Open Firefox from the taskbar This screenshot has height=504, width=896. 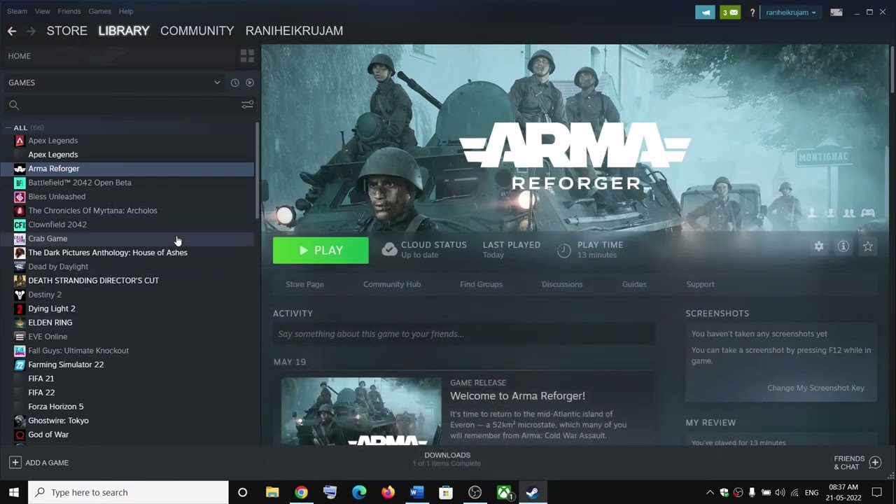click(388, 493)
